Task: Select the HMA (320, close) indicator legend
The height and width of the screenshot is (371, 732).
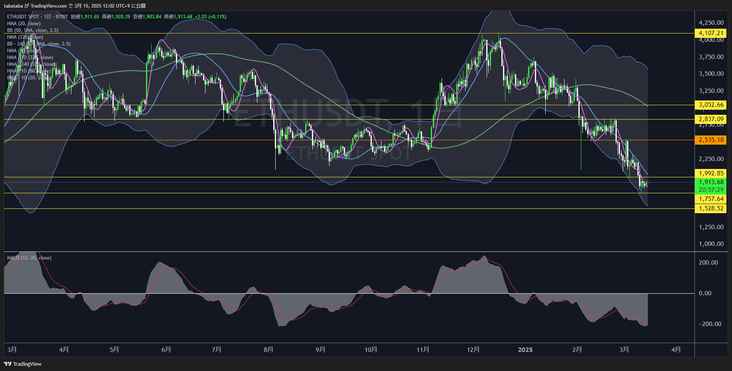Action: 25,37
